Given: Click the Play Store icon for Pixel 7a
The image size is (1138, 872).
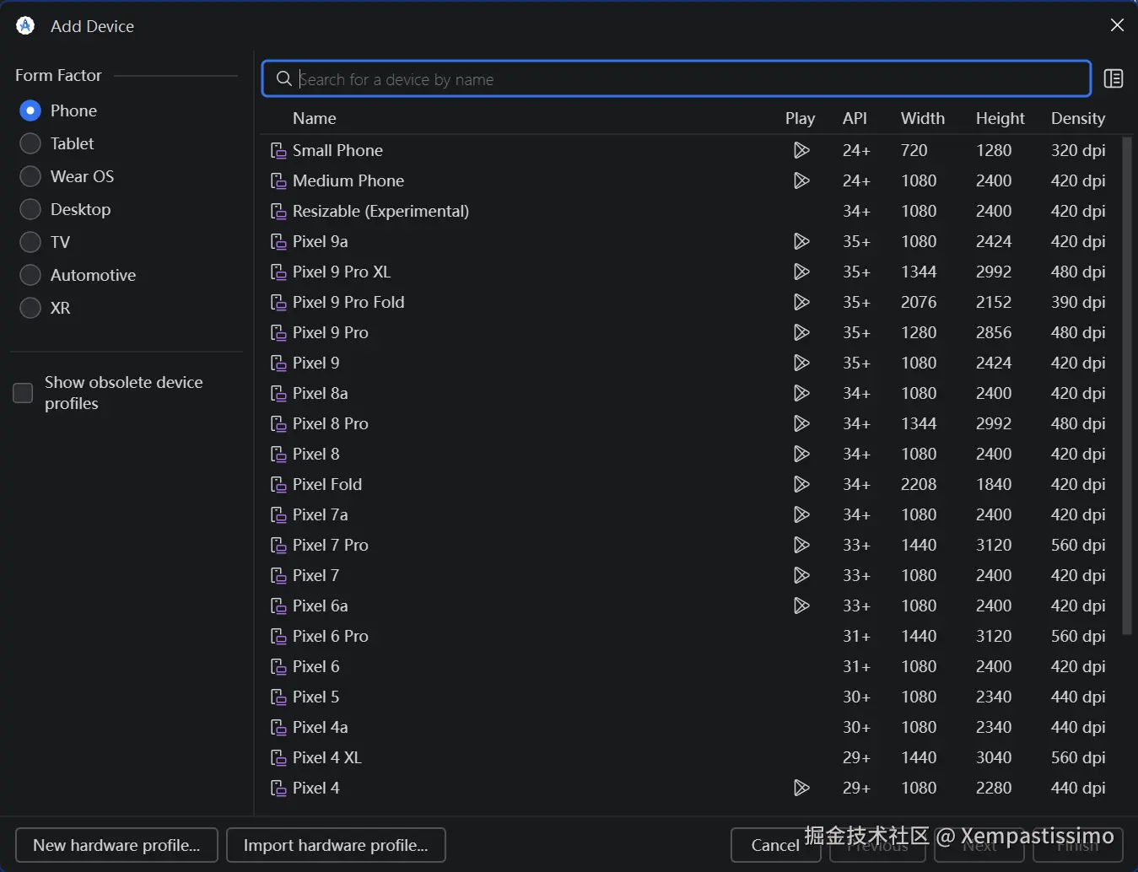Looking at the screenshot, I should click(x=801, y=514).
